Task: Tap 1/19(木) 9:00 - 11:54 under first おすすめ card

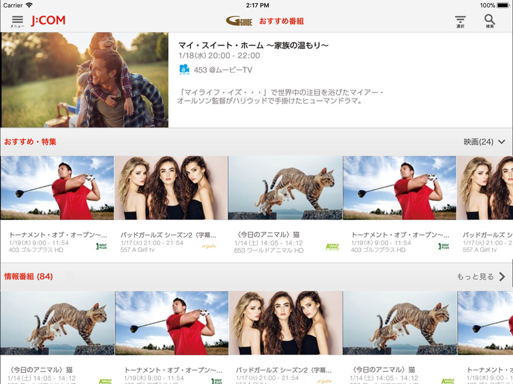Action: [39, 243]
